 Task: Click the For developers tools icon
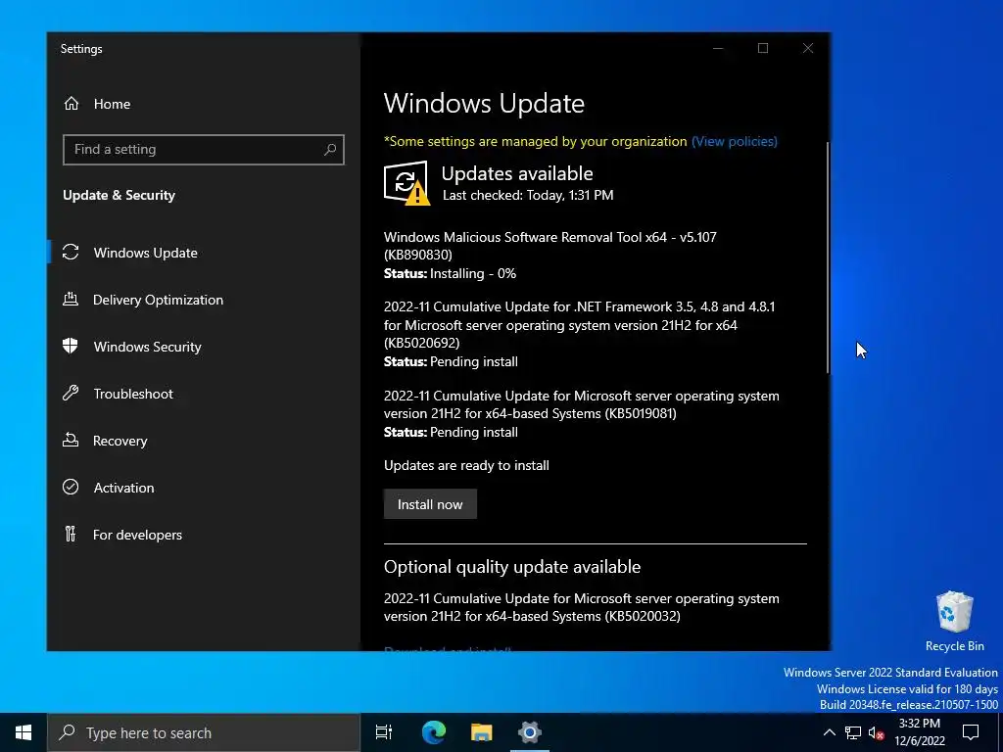pyautogui.click(x=71, y=534)
